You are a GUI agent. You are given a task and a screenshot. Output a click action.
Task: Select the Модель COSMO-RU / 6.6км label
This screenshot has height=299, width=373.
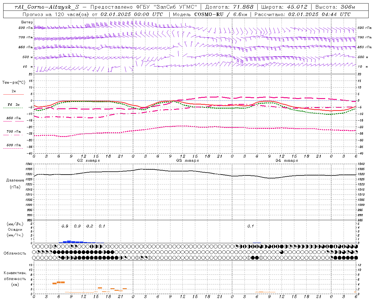[210, 14]
